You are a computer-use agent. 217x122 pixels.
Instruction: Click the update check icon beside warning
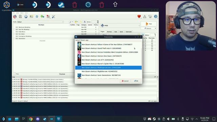150,17
